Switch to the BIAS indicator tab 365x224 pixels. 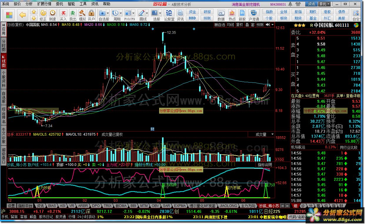[x=52, y=206]
